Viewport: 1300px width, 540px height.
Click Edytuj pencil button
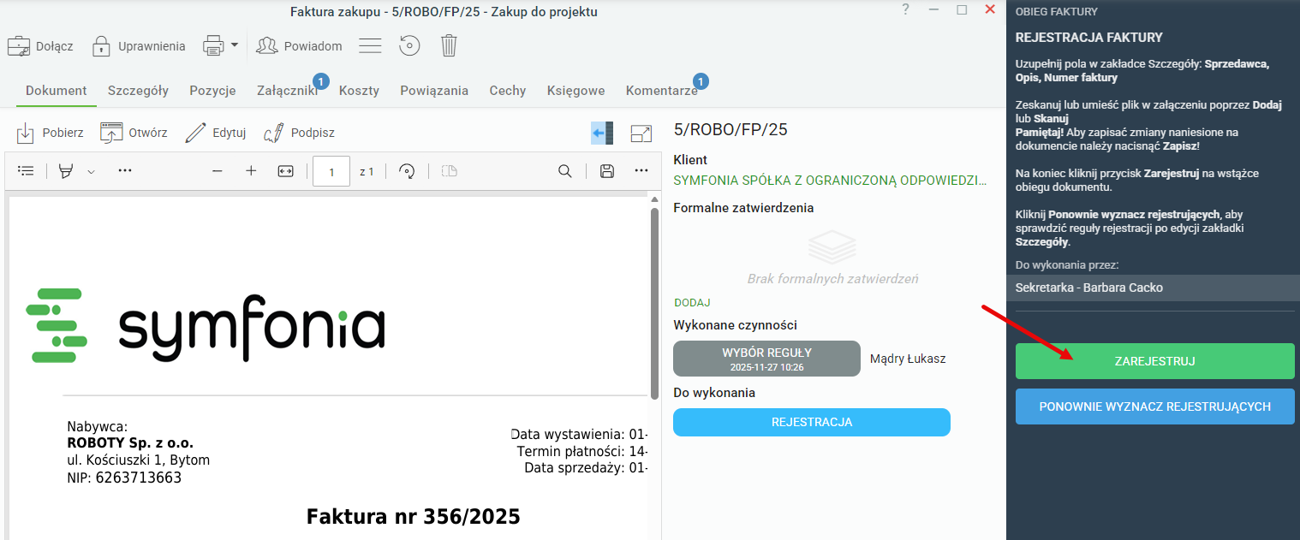pos(216,133)
